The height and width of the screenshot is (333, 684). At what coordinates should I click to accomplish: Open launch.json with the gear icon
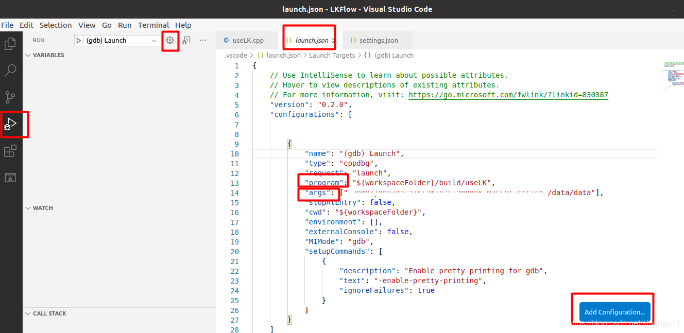[170, 40]
